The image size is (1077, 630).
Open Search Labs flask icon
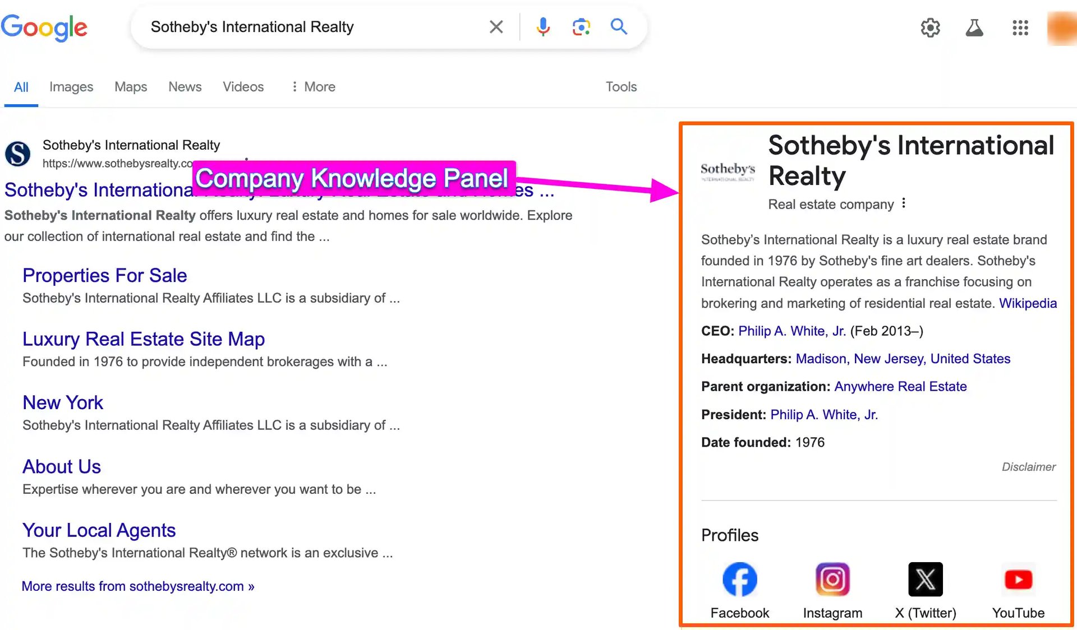click(974, 27)
